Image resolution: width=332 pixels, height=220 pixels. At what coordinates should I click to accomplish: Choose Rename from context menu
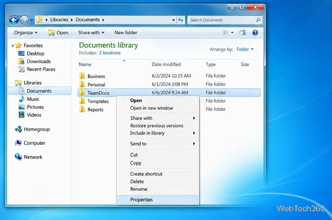pyautogui.click(x=138, y=189)
